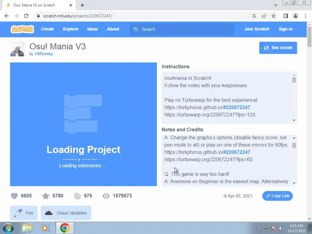Screen dimensions: 312x234
Task: Open the Ideas menu item
Action: (x=93, y=29)
